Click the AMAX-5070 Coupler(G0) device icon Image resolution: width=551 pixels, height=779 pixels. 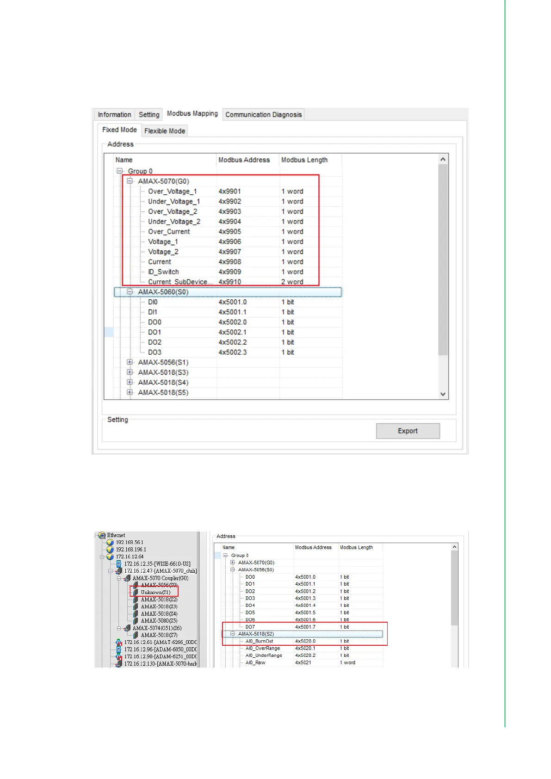(x=127, y=578)
